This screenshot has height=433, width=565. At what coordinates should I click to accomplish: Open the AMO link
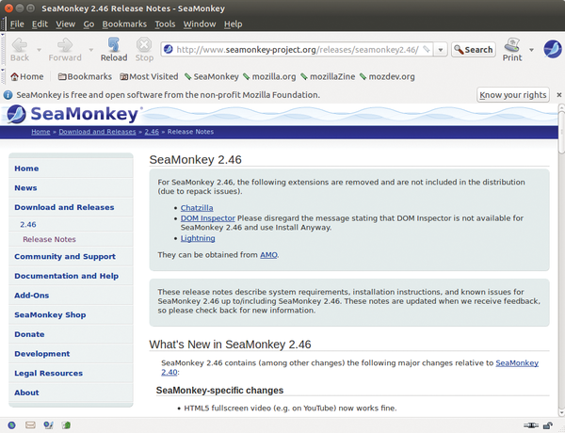pos(268,255)
